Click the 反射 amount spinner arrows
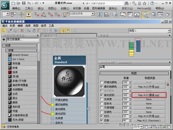Viewport: 173px width, 130px height. (130, 120)
